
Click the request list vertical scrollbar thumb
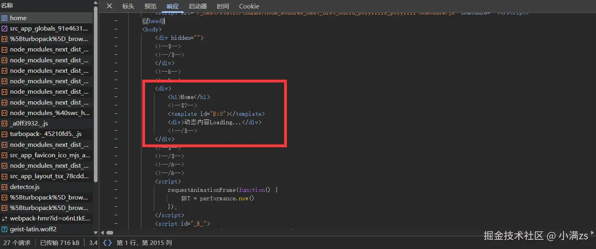coord(96,94)
